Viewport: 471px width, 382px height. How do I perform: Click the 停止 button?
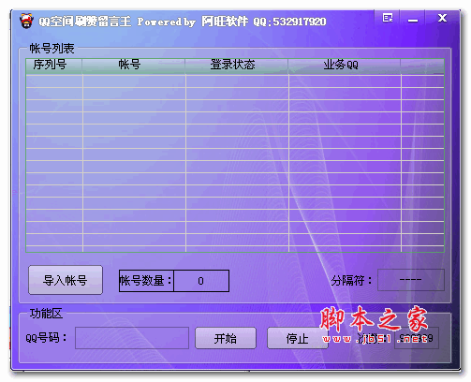click(298, 338)
